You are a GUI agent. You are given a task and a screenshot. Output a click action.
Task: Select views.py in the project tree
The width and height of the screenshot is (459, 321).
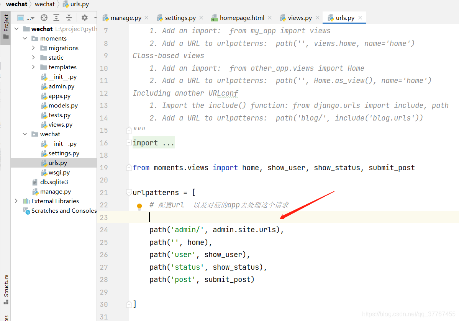tap(60, 125)
